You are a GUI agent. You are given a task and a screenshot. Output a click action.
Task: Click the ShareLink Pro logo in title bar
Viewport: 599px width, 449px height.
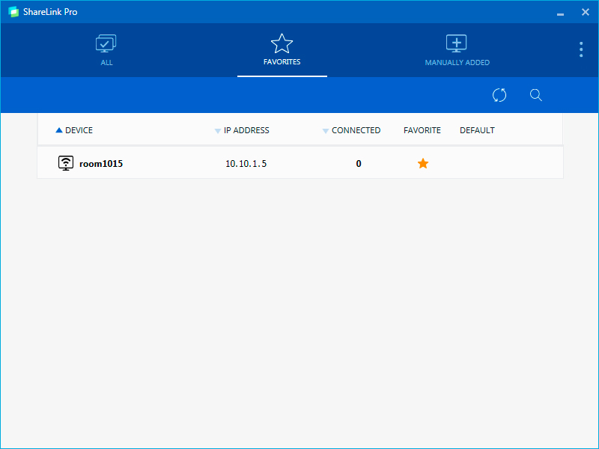point(13,12)
